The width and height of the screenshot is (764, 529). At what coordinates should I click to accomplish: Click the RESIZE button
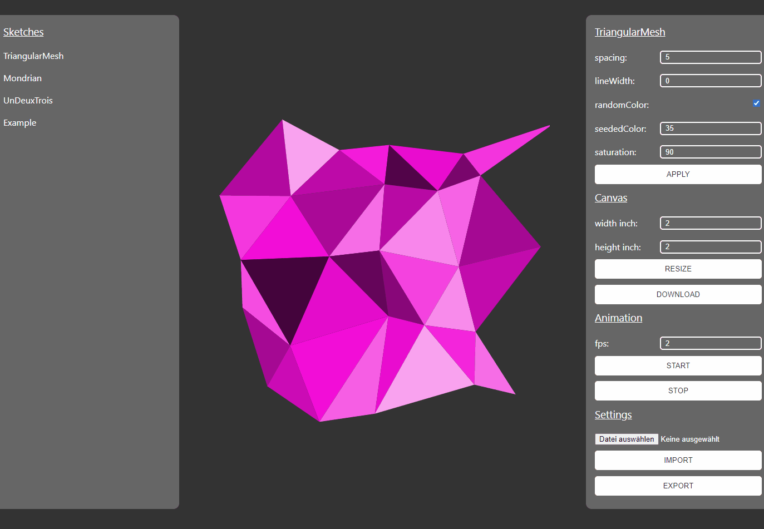678,269
